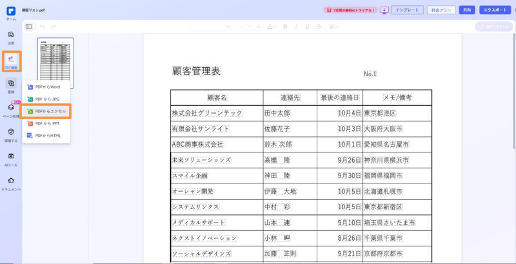The height and width of the screenshot is (264, 516).
Task: Select the PDF編集 edit tool in sidebar
Action: click(x=12, y=61)
